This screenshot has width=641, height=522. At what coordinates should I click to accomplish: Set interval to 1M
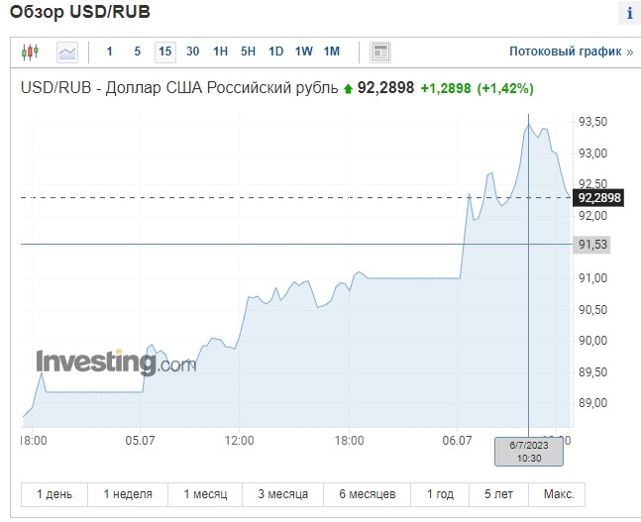[x=331, y=52]
